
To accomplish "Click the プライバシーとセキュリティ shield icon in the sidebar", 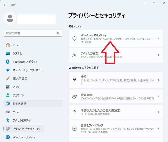I will coord(8,129).
